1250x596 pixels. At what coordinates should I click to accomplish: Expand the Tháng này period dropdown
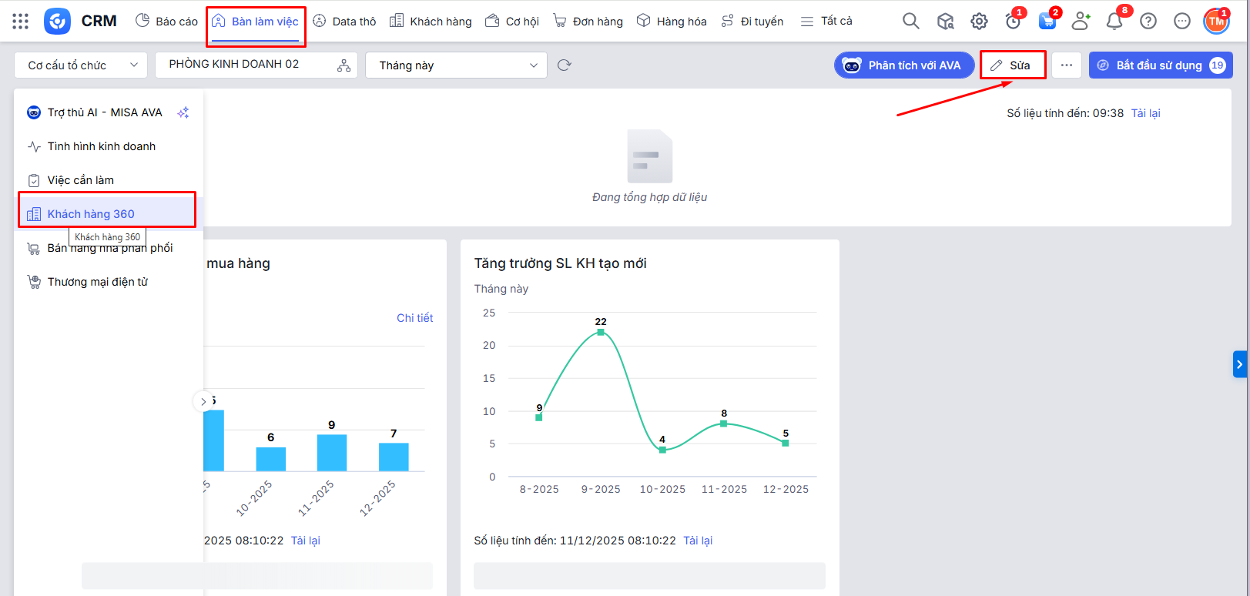[456, 65]
